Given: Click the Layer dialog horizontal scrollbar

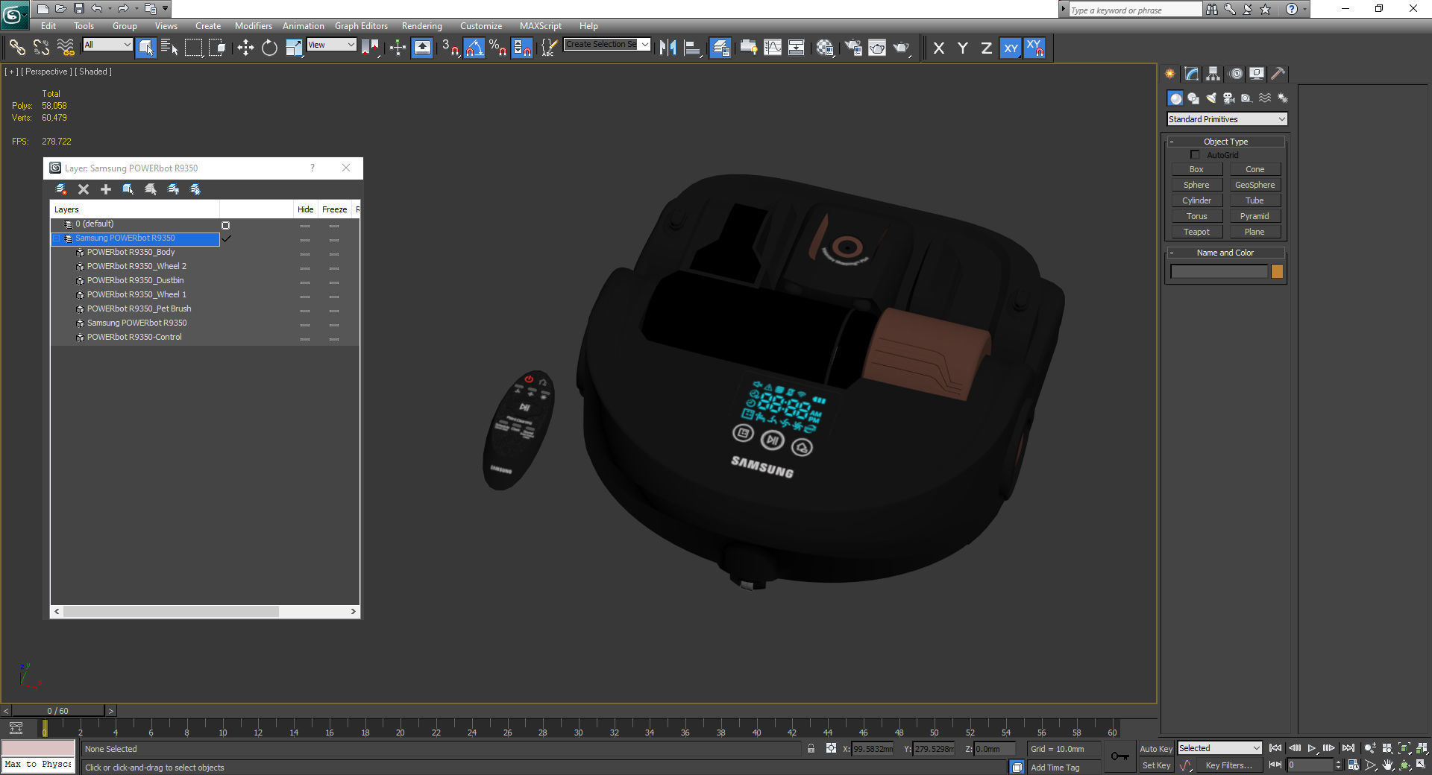Looking at the screenshot, I should [x=171, y=612].
